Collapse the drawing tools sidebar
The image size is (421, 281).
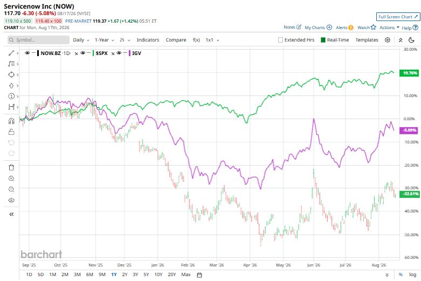click(x=11, y=214)
